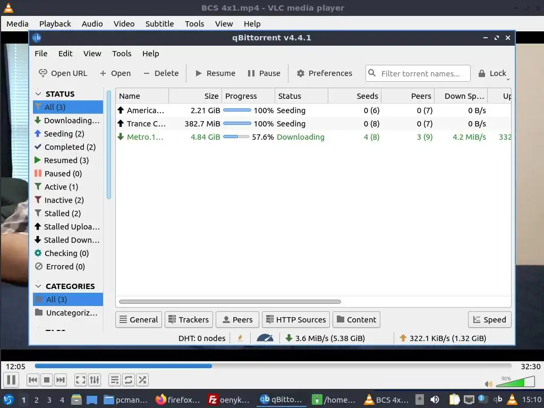Filter by Stalled (2) torrents
The width and height of the screenshot is (544, 408).
[68, 214]
